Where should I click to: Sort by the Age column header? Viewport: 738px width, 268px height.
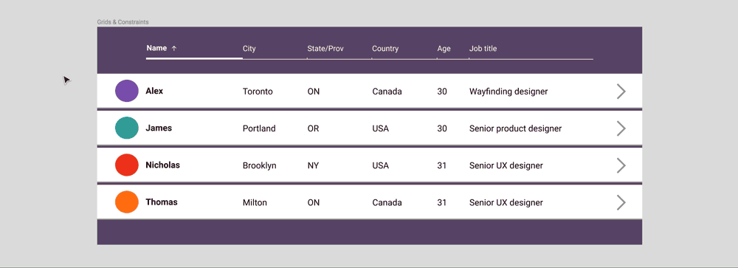tap(444, 49)
